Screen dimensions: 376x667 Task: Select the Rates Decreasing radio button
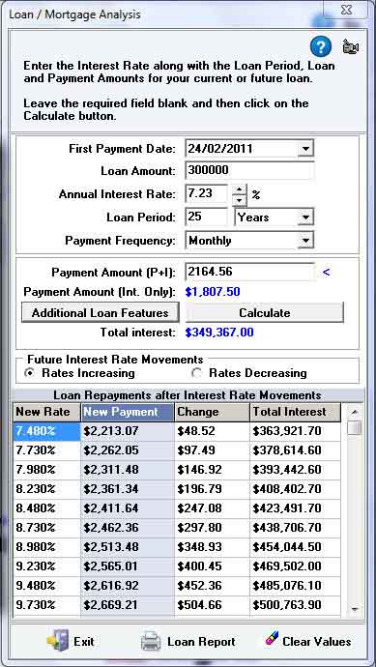197,373
